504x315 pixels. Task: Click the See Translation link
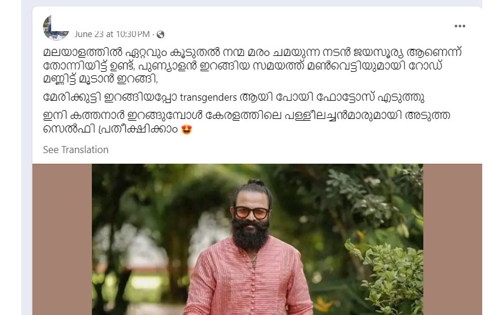tap(75, 150)
